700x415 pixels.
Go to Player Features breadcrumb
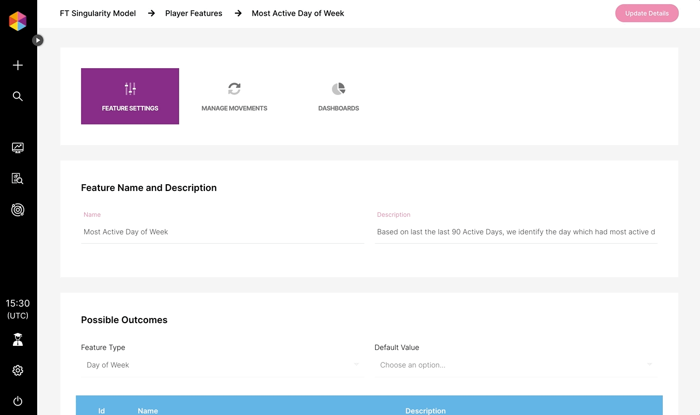(x=194, y=13)
